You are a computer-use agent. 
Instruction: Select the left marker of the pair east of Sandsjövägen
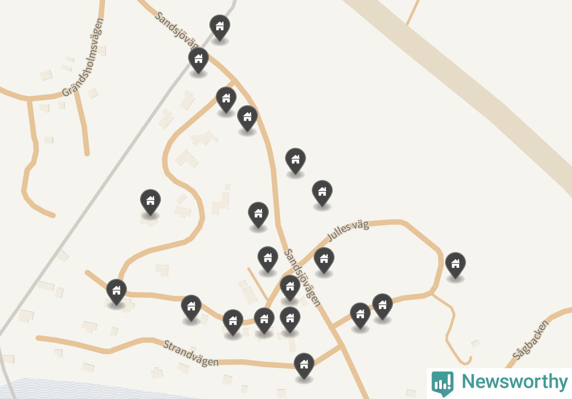[360, 315]
